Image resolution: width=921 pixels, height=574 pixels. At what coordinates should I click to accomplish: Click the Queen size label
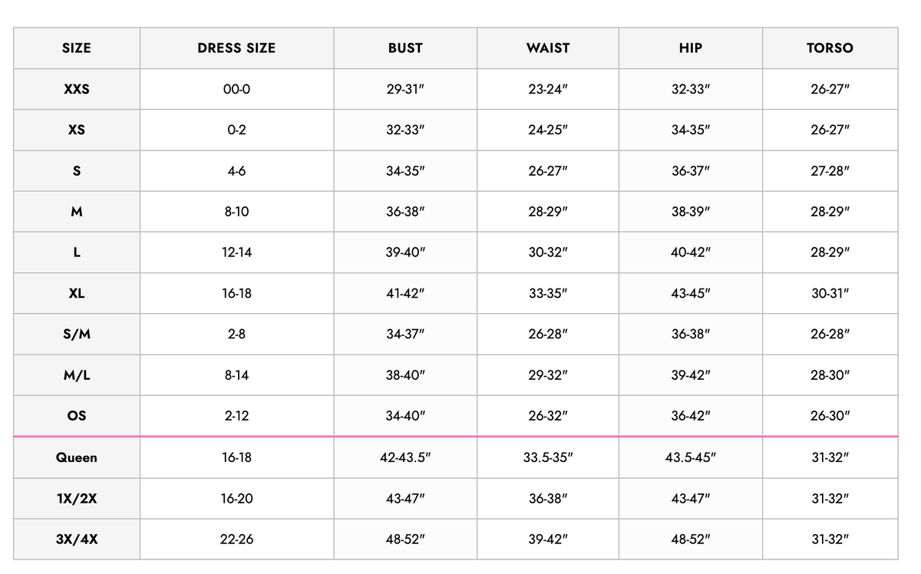(77, 457)
